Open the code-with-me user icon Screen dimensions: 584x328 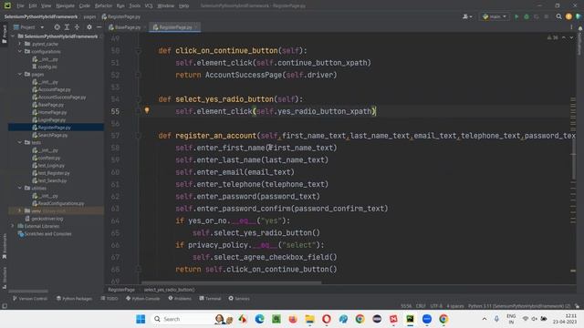tap(466, 16)
